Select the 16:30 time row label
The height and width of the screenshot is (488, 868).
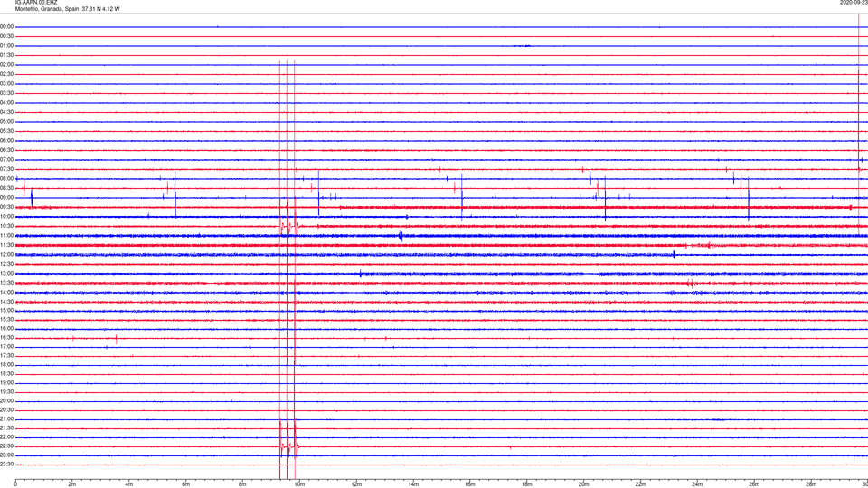click(x=6, y=337)
